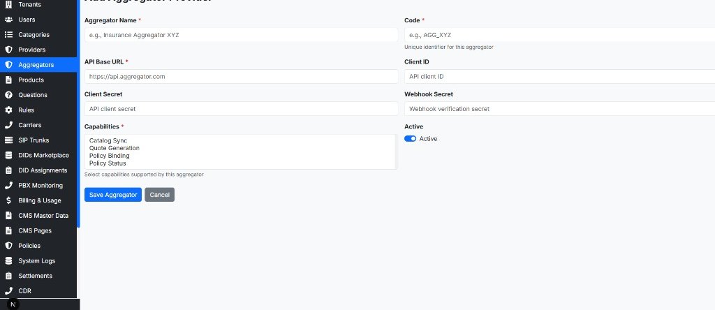This screenshot has height=310, width=715.
Task: Open Billing & Usage
Action: [38, 200]
